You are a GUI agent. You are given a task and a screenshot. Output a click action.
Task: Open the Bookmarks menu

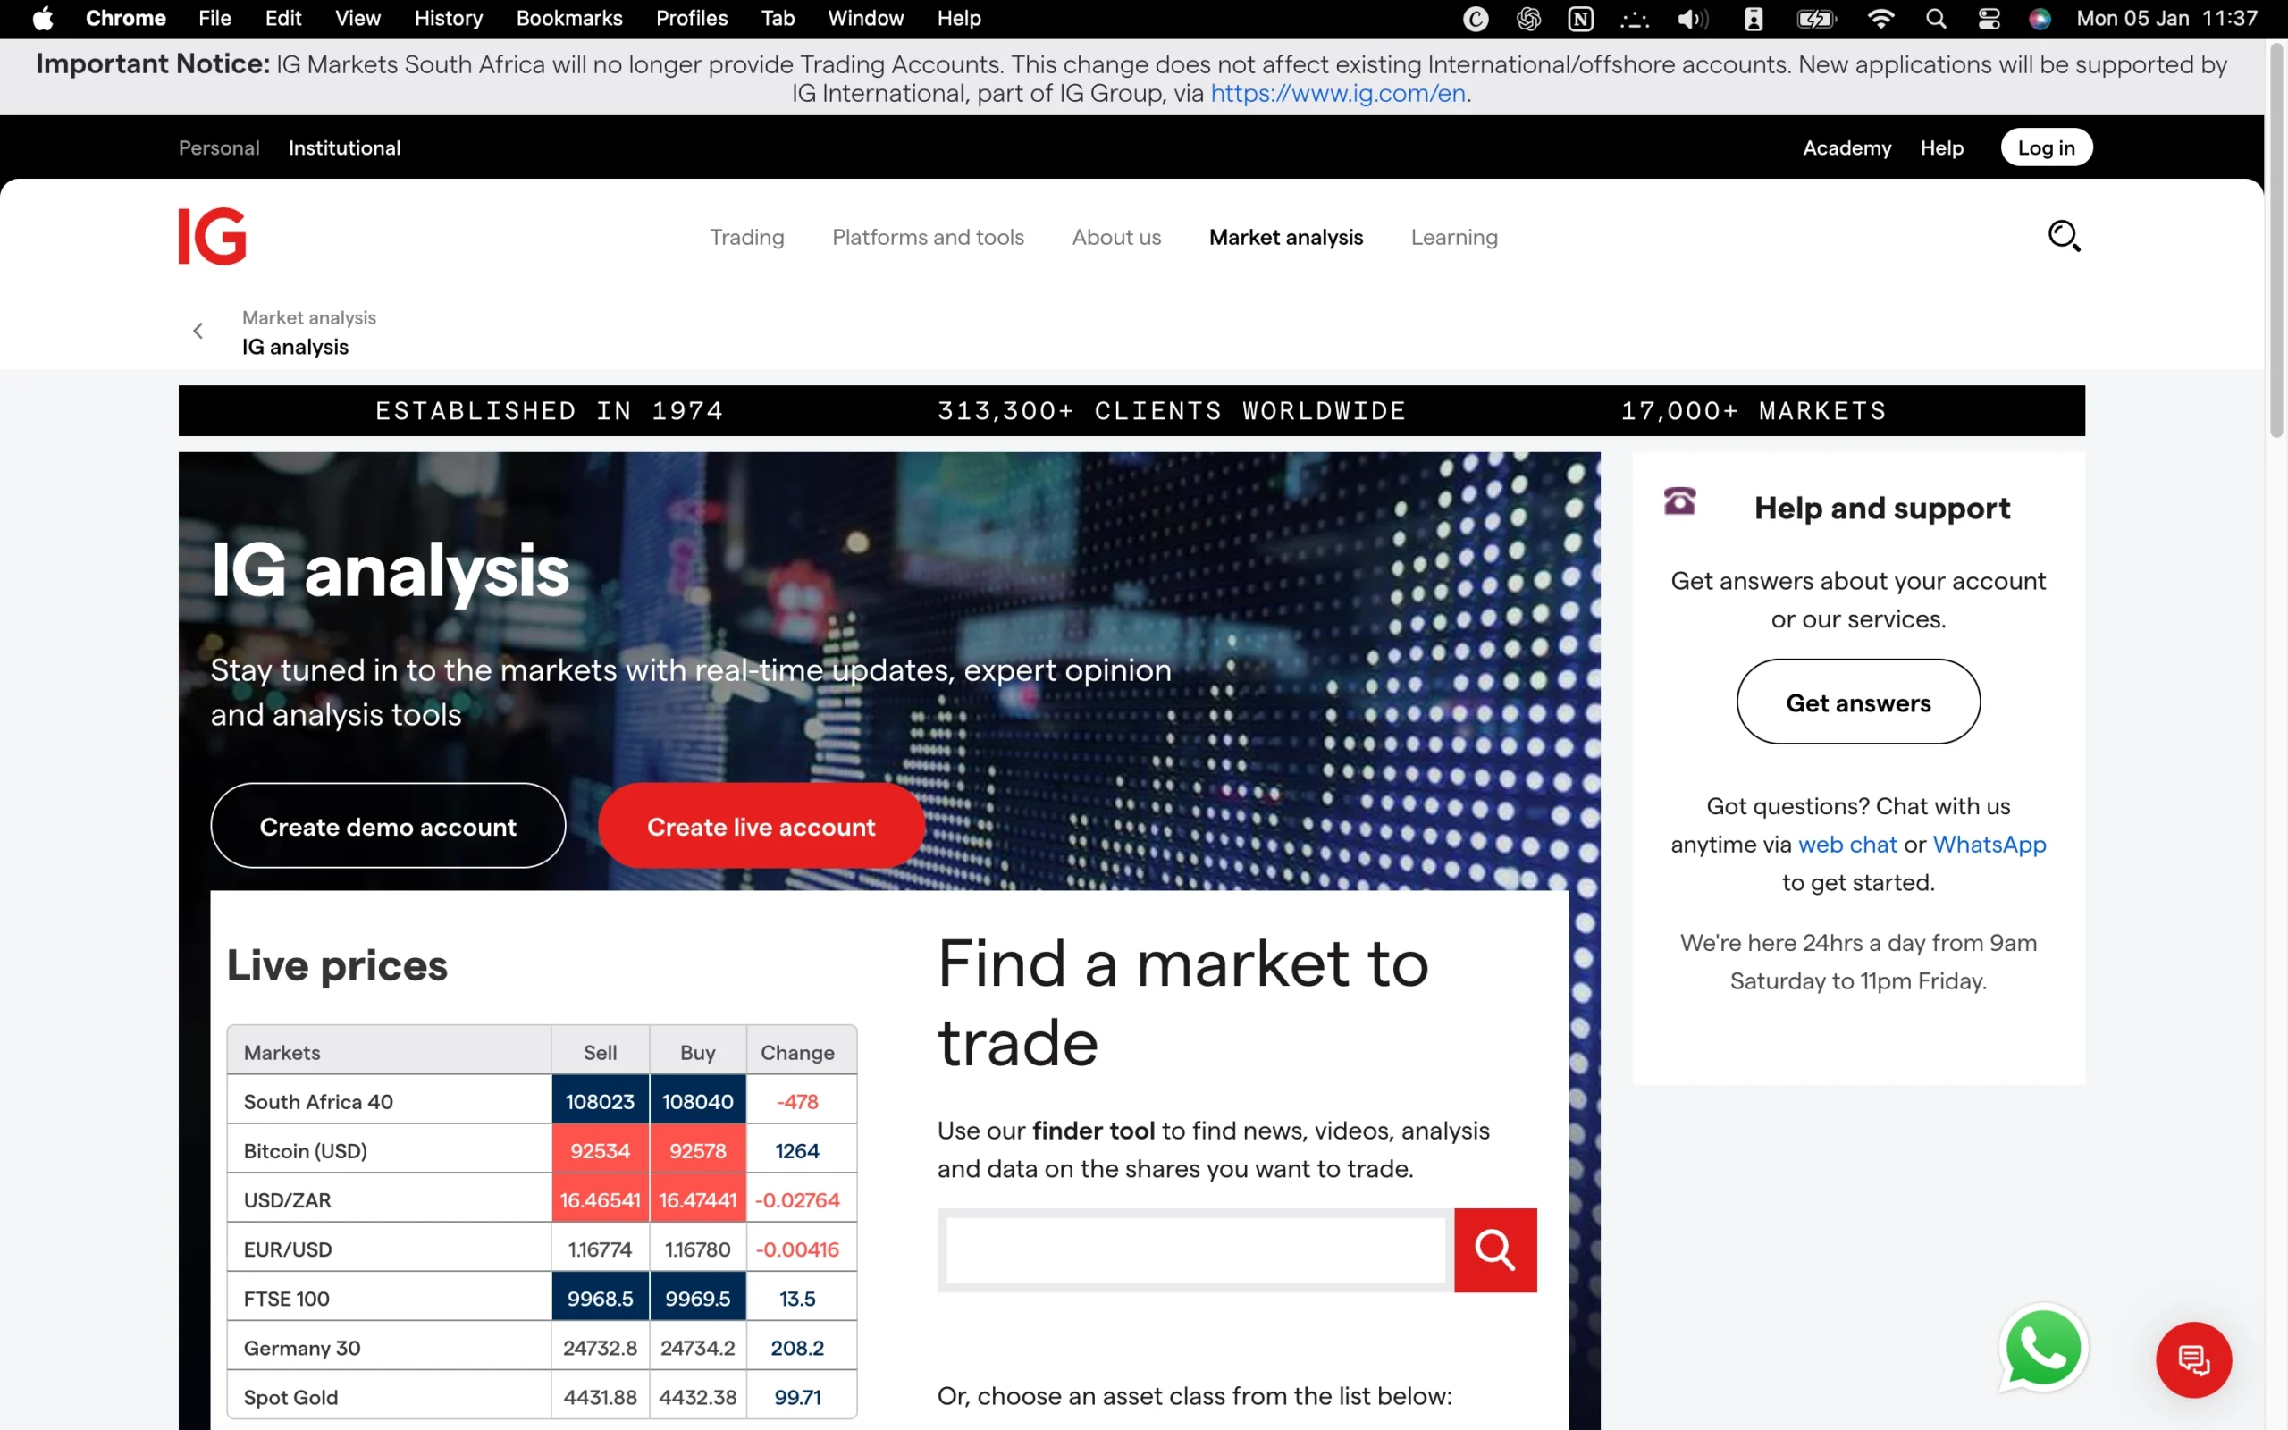coord(569,18)
